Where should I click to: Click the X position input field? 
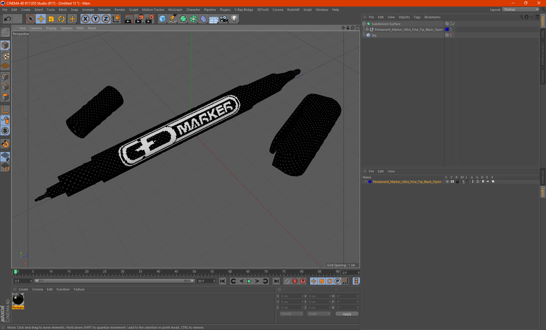(x=291, y=296)
